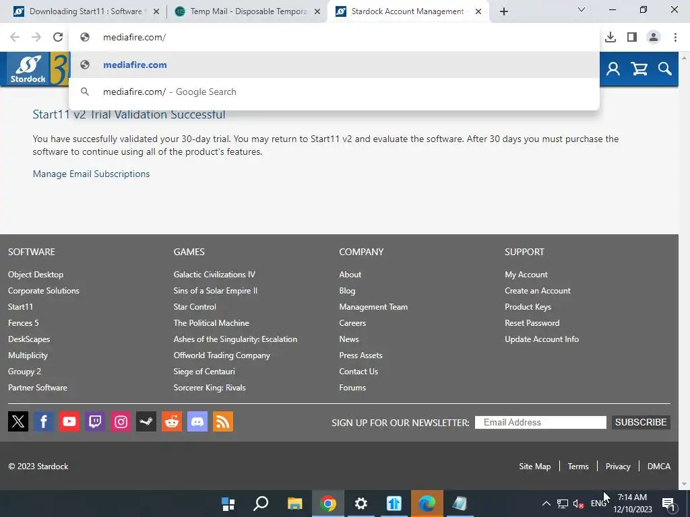Open Stardock's Steam page icon

click(146, 421)
